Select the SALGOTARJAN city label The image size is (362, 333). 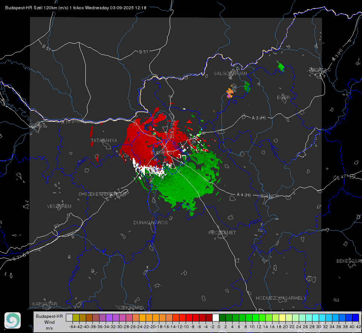pos(230,74)
